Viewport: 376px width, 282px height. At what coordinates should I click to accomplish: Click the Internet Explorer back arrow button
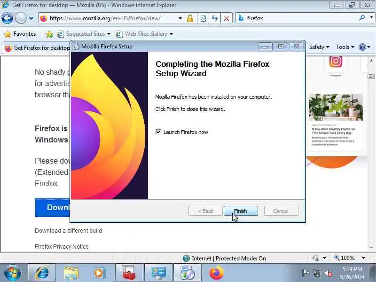[x=7, y=18]
